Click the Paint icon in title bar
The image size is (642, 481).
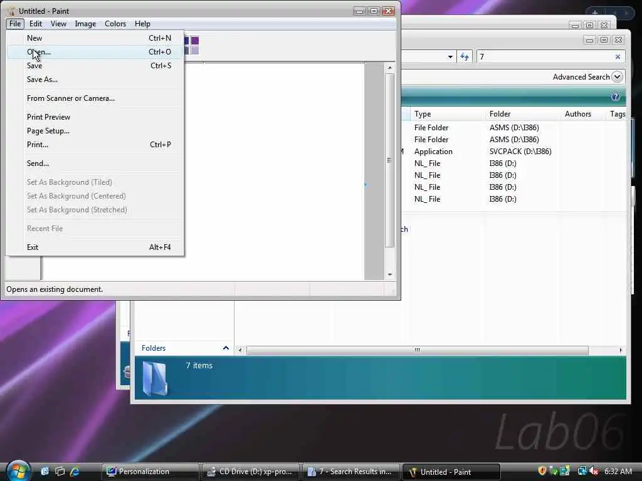click(x=11, y=11)
